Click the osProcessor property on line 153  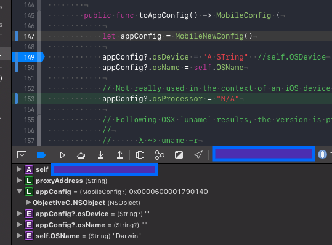pyautogui.click(x=177, y=99)
